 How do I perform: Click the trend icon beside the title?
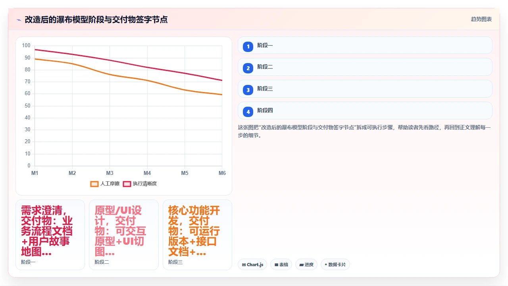point(19,19)
